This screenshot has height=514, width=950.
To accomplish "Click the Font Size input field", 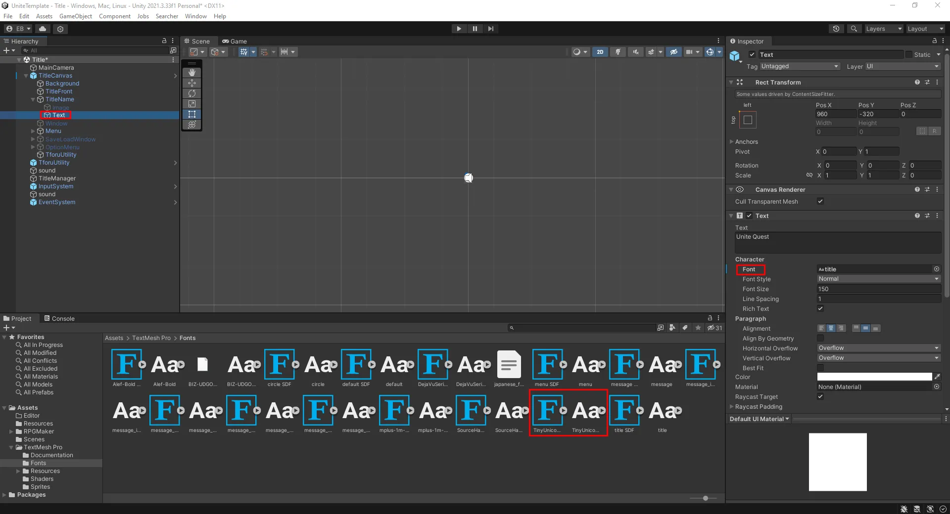I will coord(879,289).
